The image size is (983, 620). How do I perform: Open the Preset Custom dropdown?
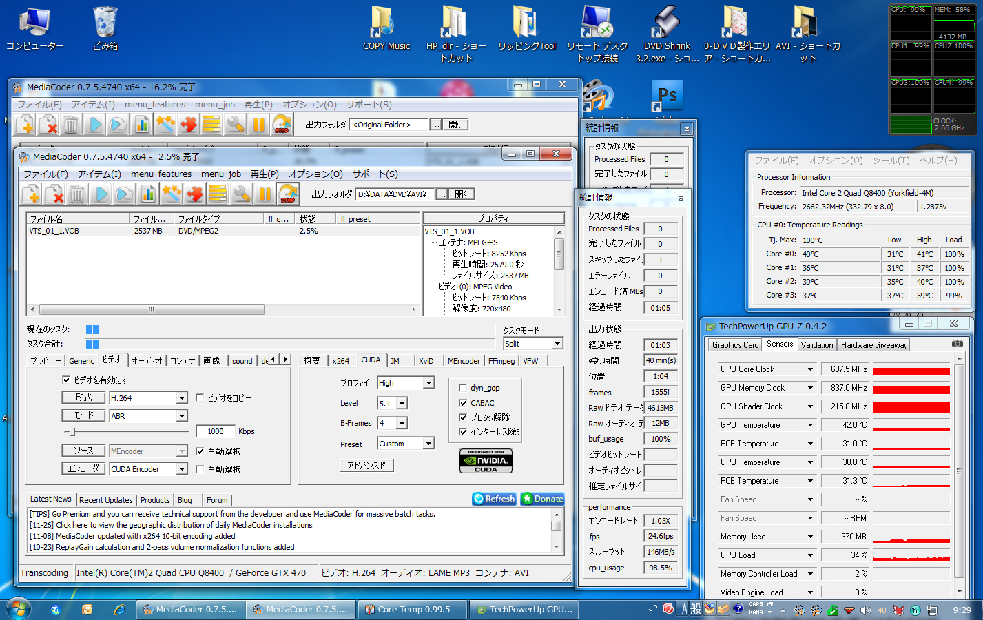428,444
